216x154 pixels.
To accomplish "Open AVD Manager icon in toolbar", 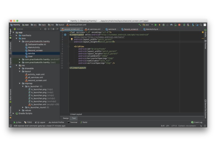I will pos(188,25).
